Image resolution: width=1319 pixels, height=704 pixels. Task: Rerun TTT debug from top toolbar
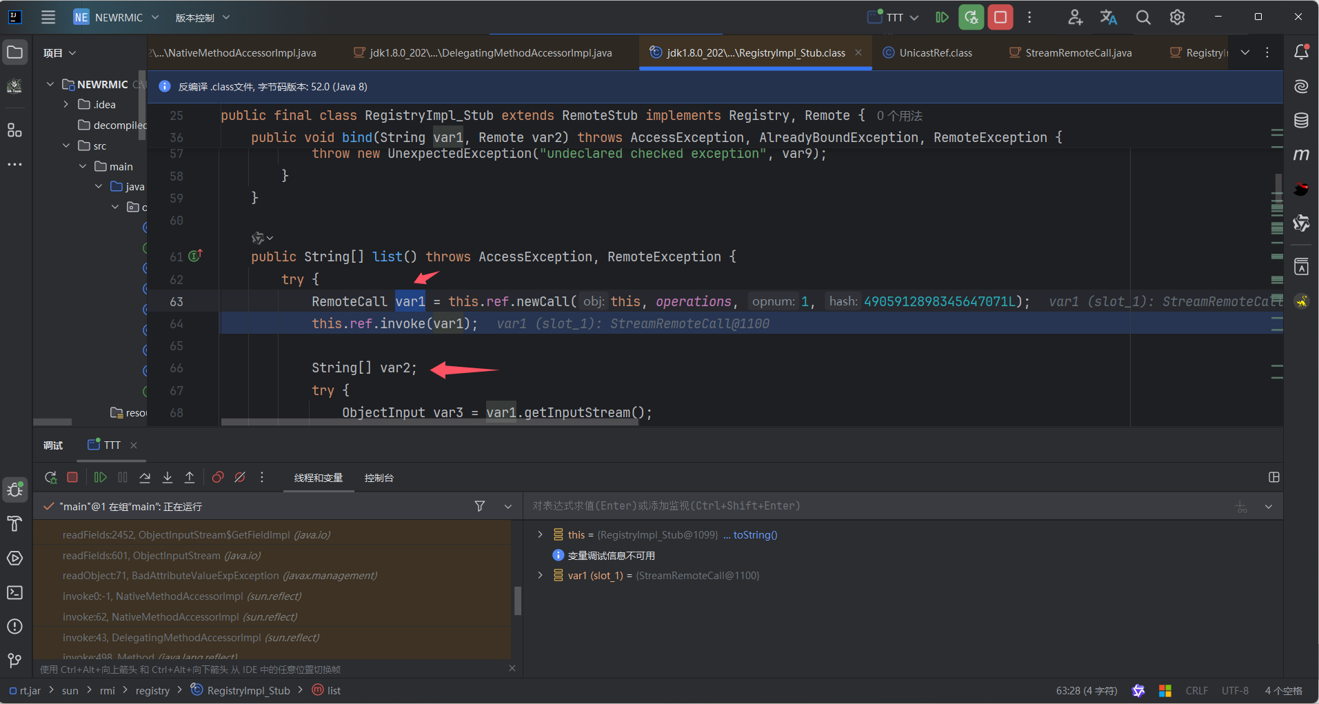(x=971, y=17)
